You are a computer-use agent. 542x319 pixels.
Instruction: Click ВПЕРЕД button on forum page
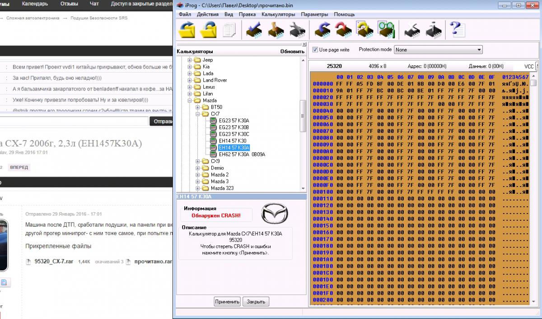click(19, 168)
